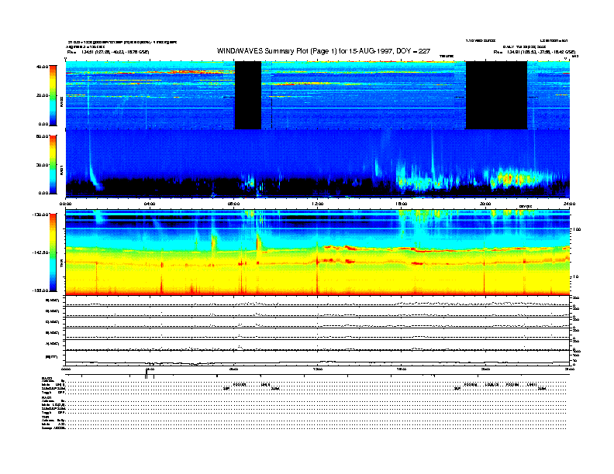The width and height of the screenshot is (614, 474).
Task: Click the RAD2 header in bottom status table
Action: click(47, 379)
